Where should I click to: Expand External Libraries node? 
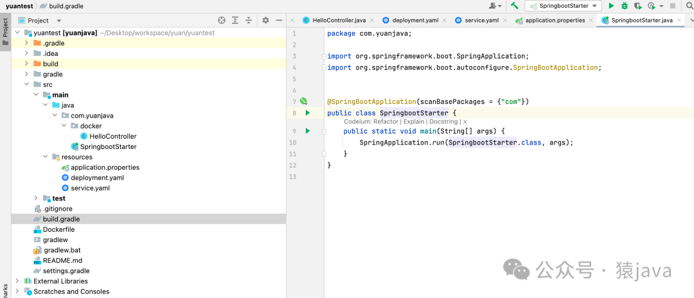(x=17, y=281)
